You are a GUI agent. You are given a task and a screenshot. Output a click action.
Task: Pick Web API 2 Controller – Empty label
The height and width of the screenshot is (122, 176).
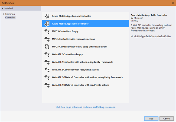(x=67, y=54)
